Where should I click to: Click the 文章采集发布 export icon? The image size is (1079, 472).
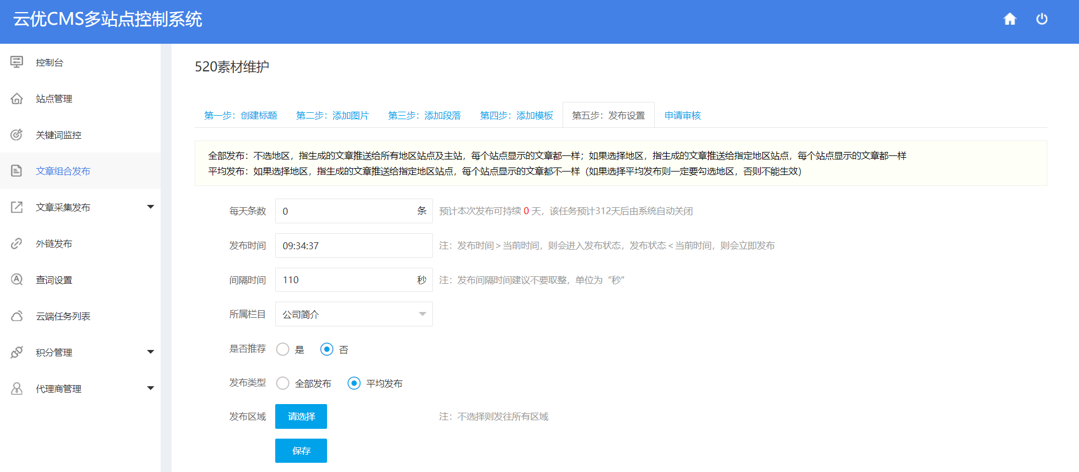17,207
